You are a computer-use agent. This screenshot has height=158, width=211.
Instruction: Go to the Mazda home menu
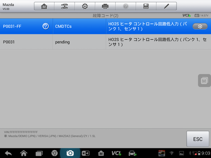point(44,6)
